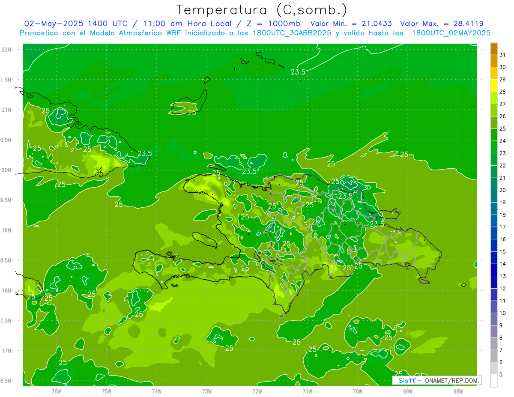Click the color scale label 12
This screenshot has height=397, width=514.
pyautogui.click(x=503, y=289)
